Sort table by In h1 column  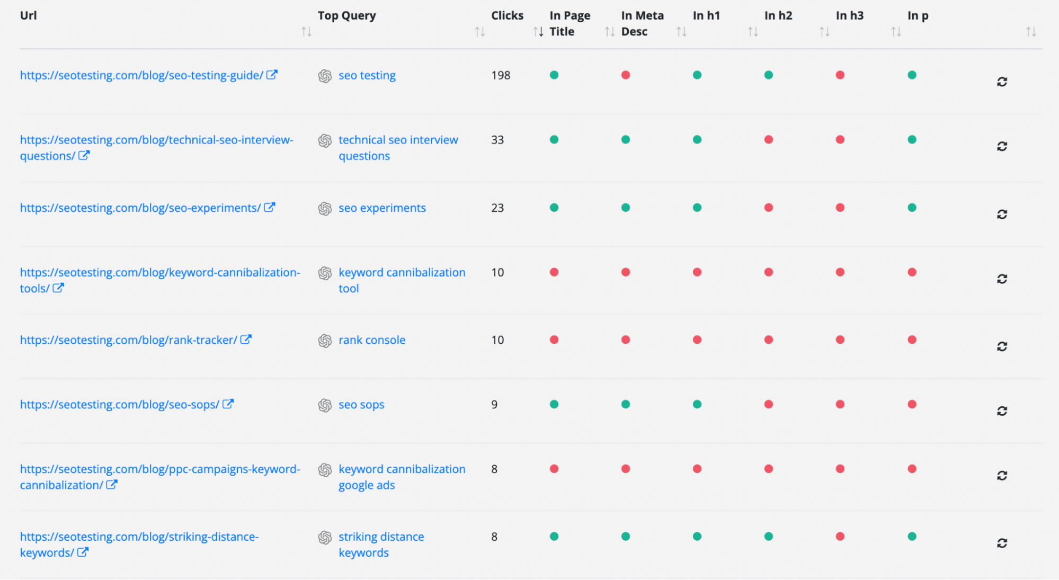(x=753, y=32)
